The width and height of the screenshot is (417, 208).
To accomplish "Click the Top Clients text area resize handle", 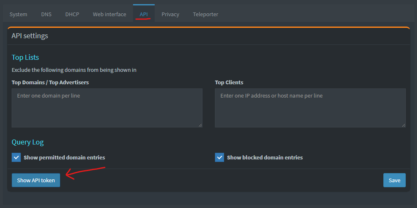I will (x=403, y=125).
